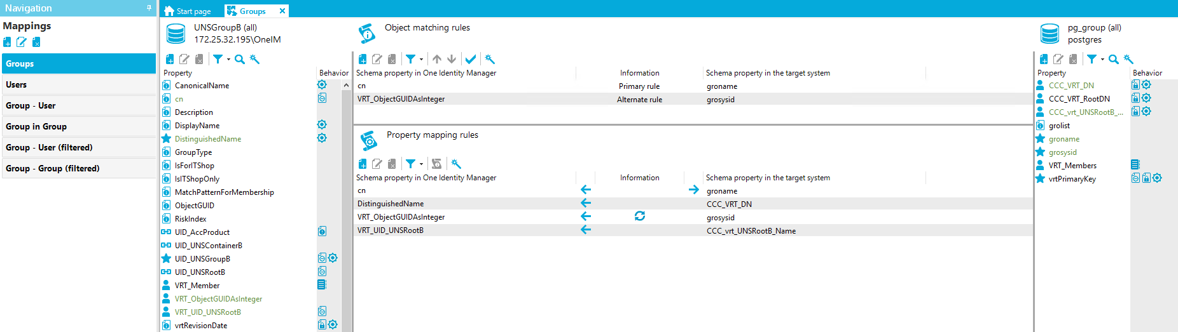Close the Groups tab

point(282,11)
